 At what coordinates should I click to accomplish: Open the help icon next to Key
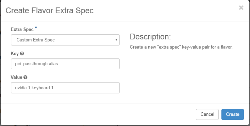click(22, 54)
